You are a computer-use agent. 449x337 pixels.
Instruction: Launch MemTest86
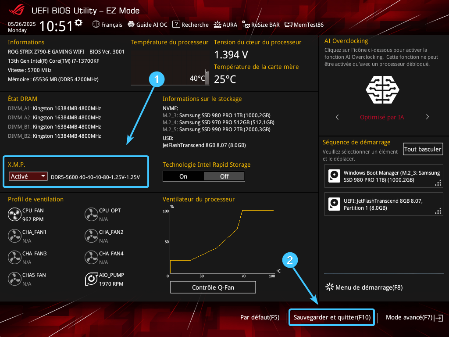click(304, 25)
